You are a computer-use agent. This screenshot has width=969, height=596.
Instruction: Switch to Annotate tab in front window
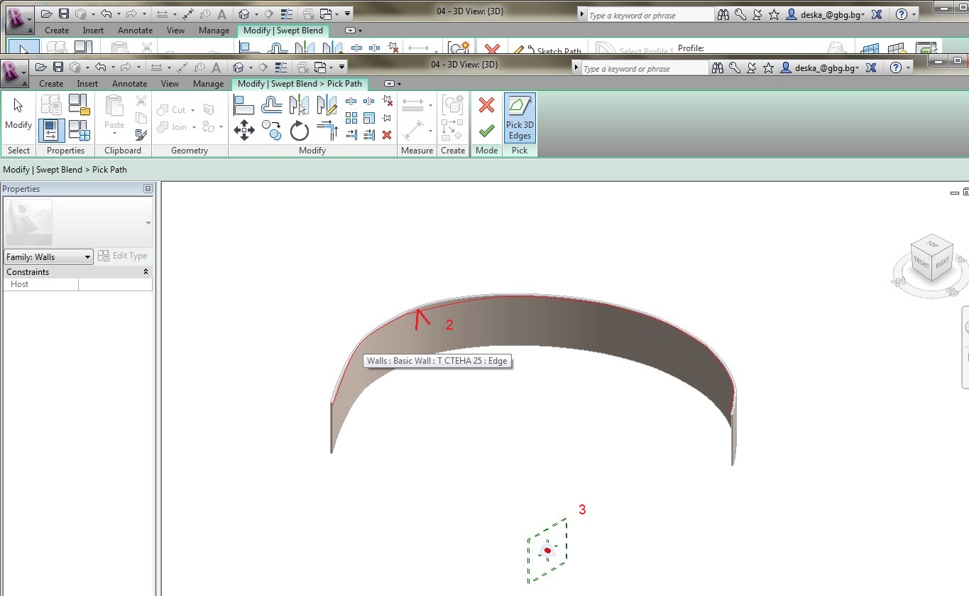[129, 84]
